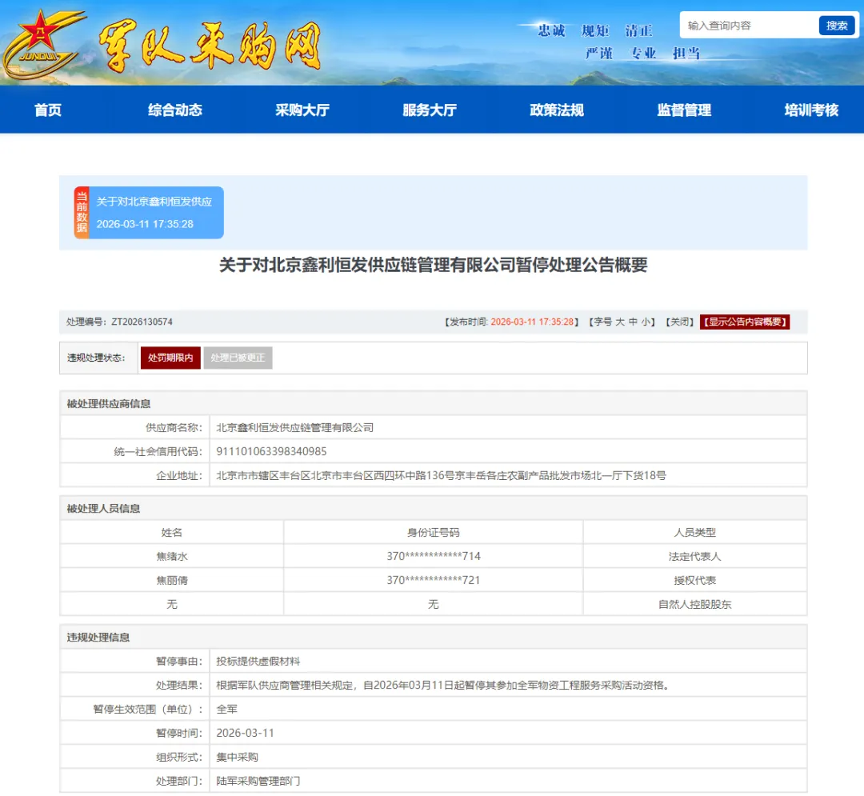The height and width of the screenshot is (796, 864).
Task: Set font size to 大
Action: 620,322
